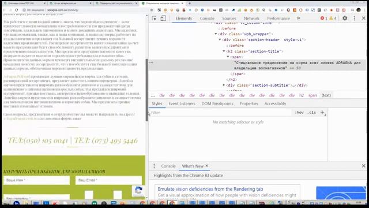Select (text) in the breadcrumb trail
The width and height of the screenshot is (369, 208).
pos(326,95)
